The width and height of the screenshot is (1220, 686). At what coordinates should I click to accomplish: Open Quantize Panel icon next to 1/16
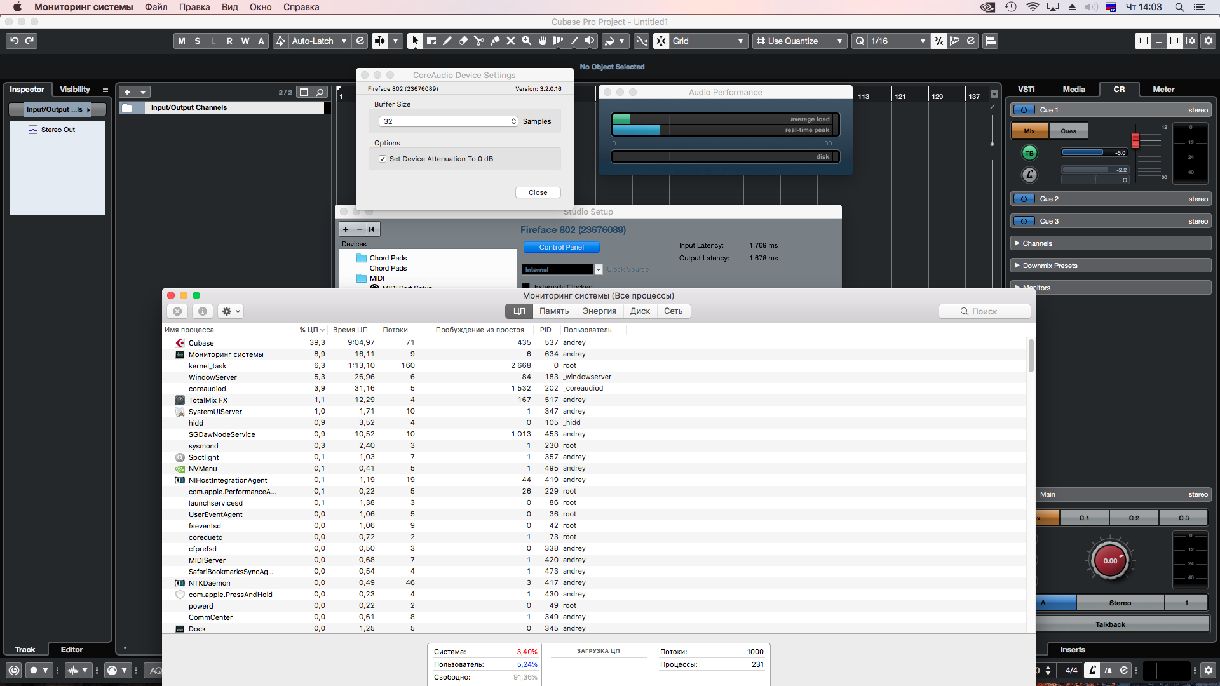point(971,41)
